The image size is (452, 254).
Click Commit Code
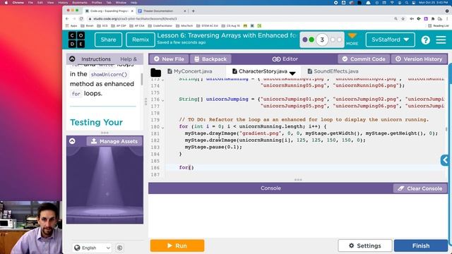pos(364,59)
